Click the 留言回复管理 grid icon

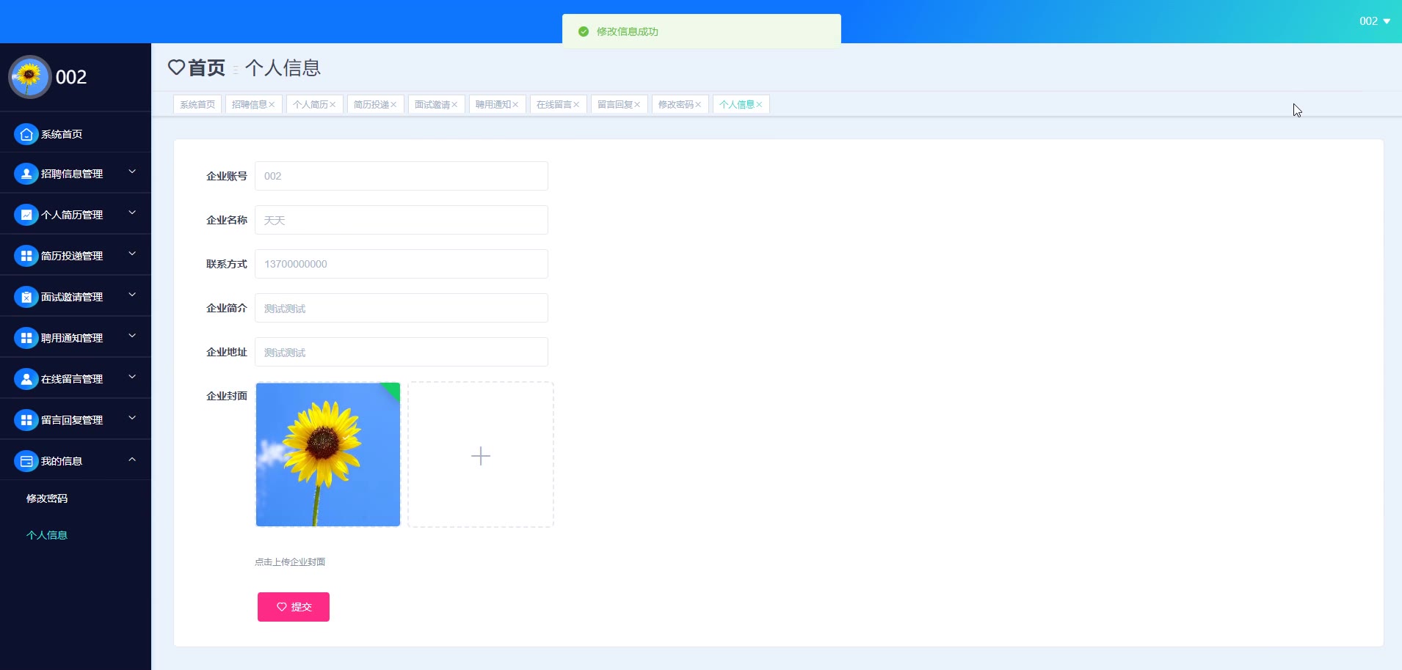coord(26,420)
